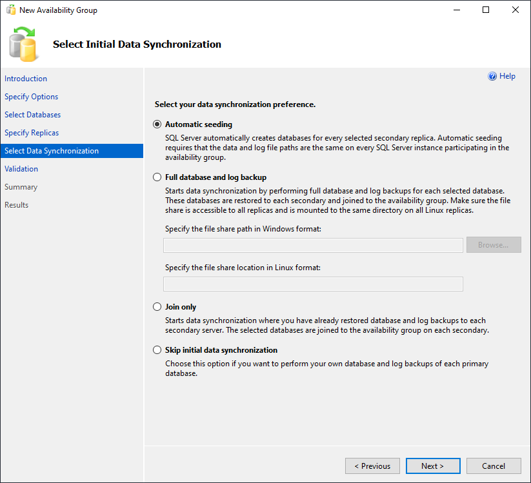The width and height of the screenshot is (531, 483).
Task: Go back with the Previous button
Action: click(x=372, y=466)
